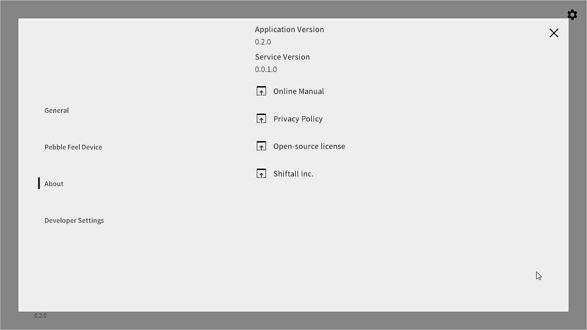The height and width of the screenshot is (330, 587).
Task: Visit the Shiftall Inc. link
Action: pyautogui.click(x=293, y=174)
